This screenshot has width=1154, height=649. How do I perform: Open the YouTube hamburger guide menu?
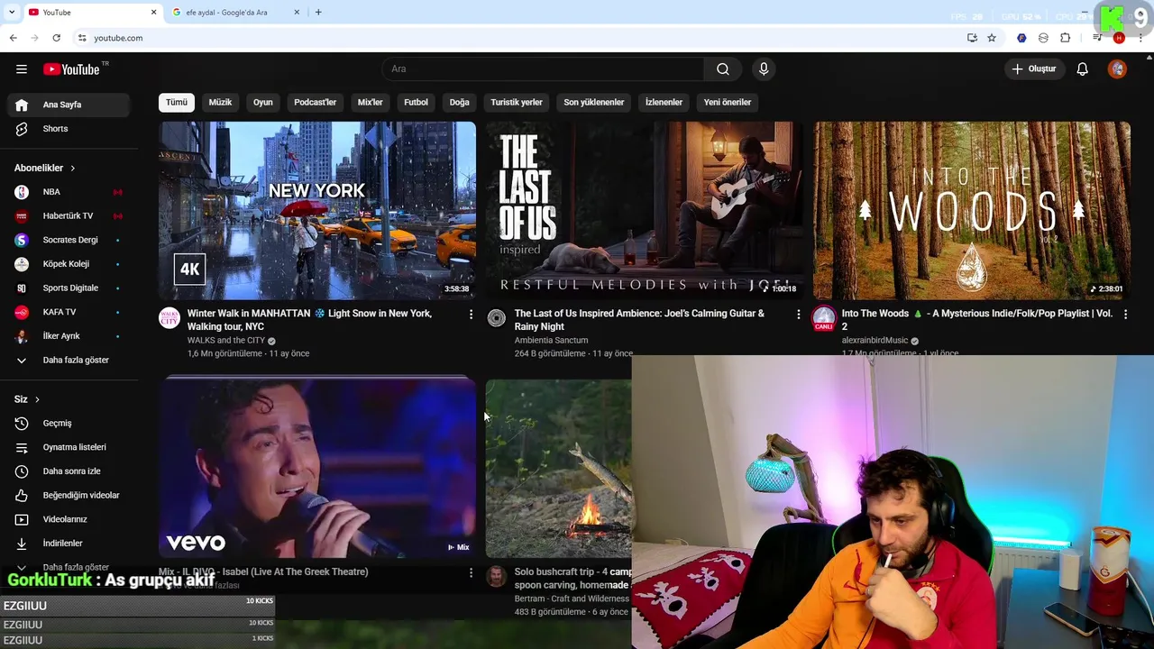coord(22,69)
